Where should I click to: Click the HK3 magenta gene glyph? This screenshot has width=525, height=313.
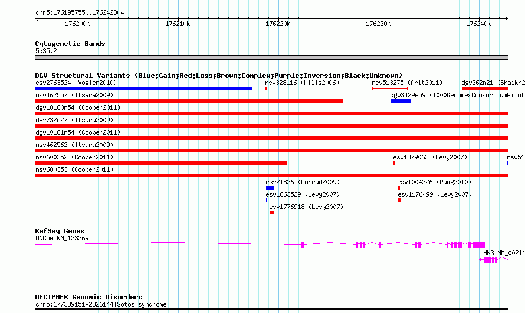click(494, 260)
